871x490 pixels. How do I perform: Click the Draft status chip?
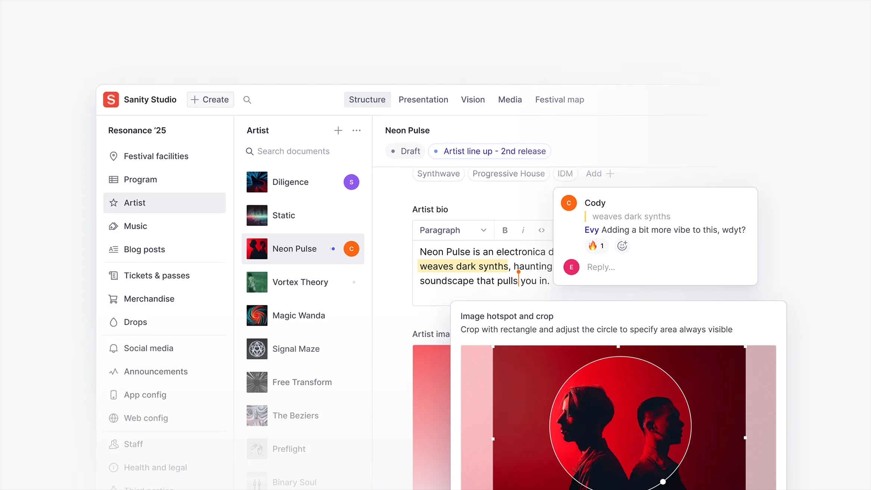click(x=405, y=151)
